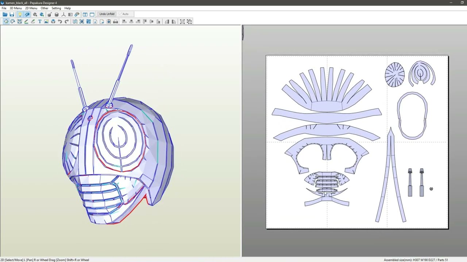Switch to split two-pane window layout

[x=85, y=14]
